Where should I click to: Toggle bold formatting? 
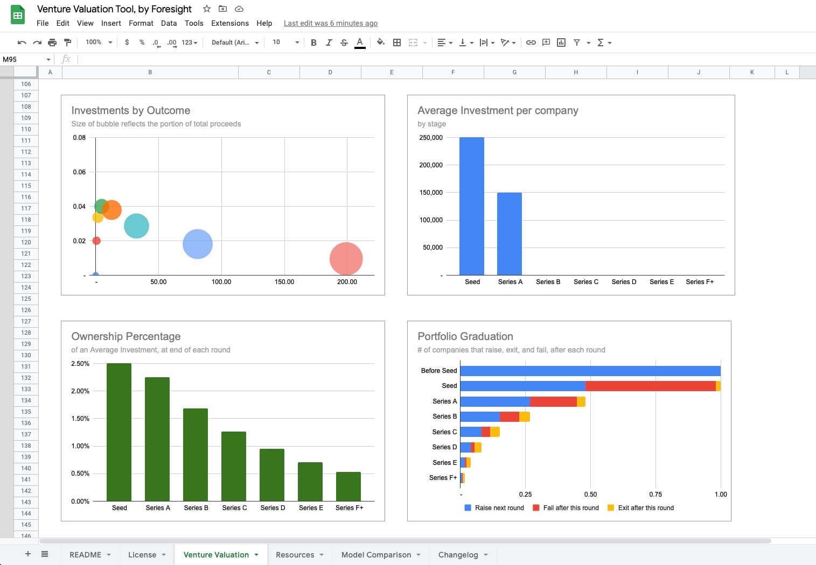point(313,43)
